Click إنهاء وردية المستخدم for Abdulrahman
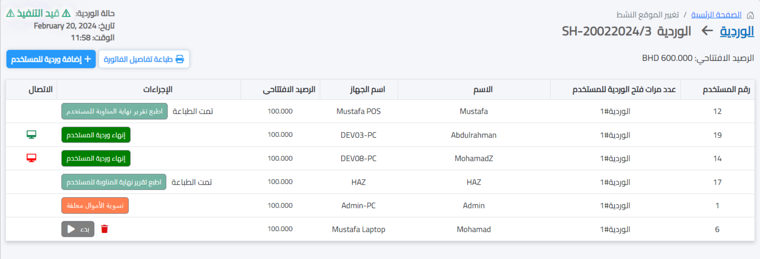Viewport: 760px width, 259px height. click(x=96, y=135)
